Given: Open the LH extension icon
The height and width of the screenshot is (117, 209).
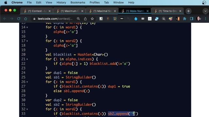Looking at the screenshot, I should click(178, 19).
